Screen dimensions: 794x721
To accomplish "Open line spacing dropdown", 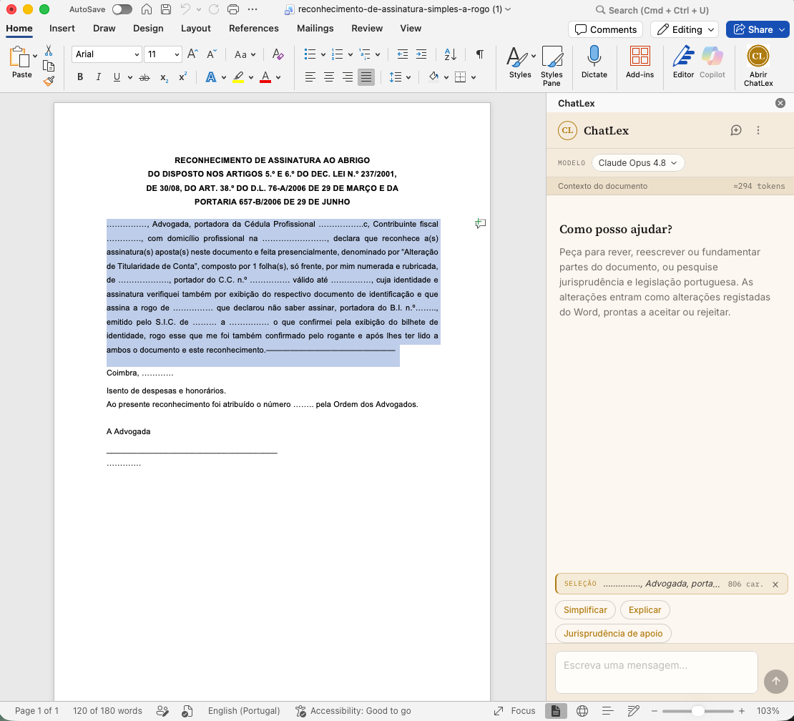I will [400, 77].
